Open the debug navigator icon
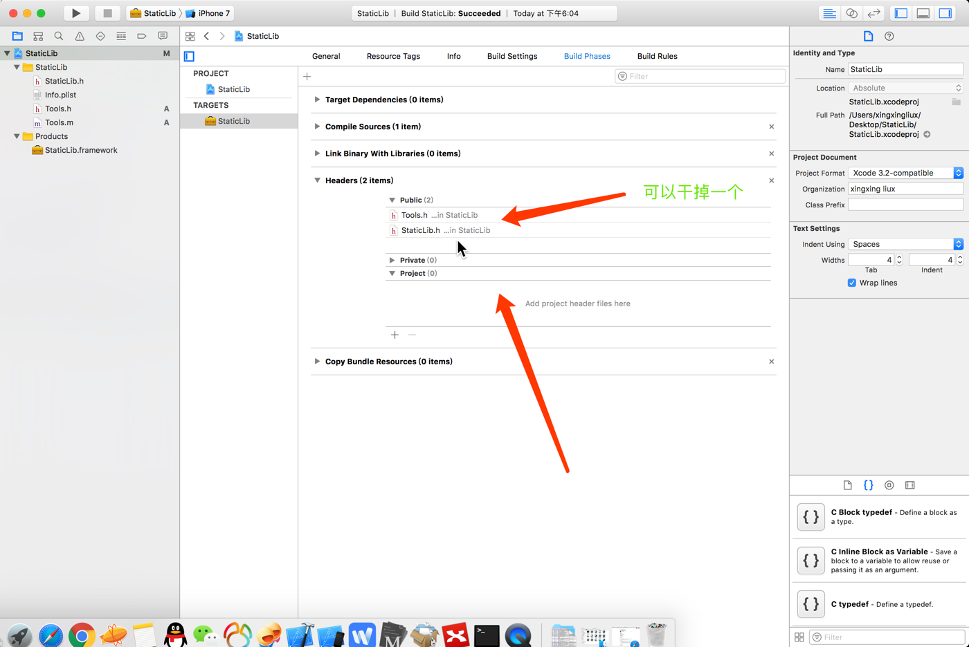This screenshot has height=647, width=969. pos(121,36)
